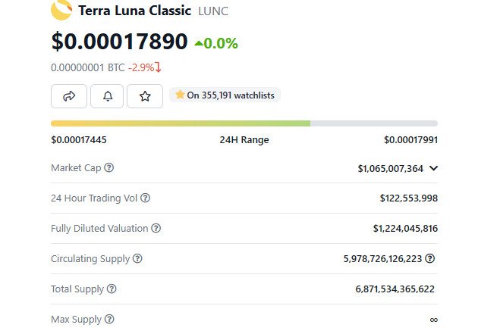Click info icon beside circulating supply value

(430, 259)
